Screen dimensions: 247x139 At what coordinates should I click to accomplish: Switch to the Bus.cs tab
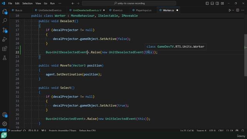[x=19, y=10]
